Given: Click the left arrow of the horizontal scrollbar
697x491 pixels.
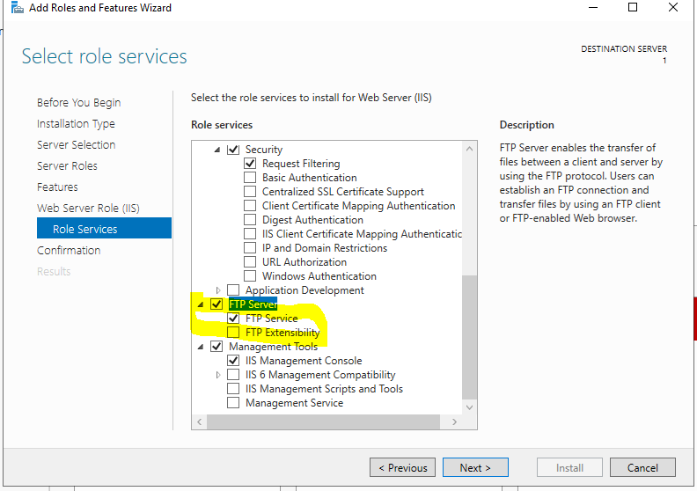Looking at the screenshot, I should [x=200, y=421].
